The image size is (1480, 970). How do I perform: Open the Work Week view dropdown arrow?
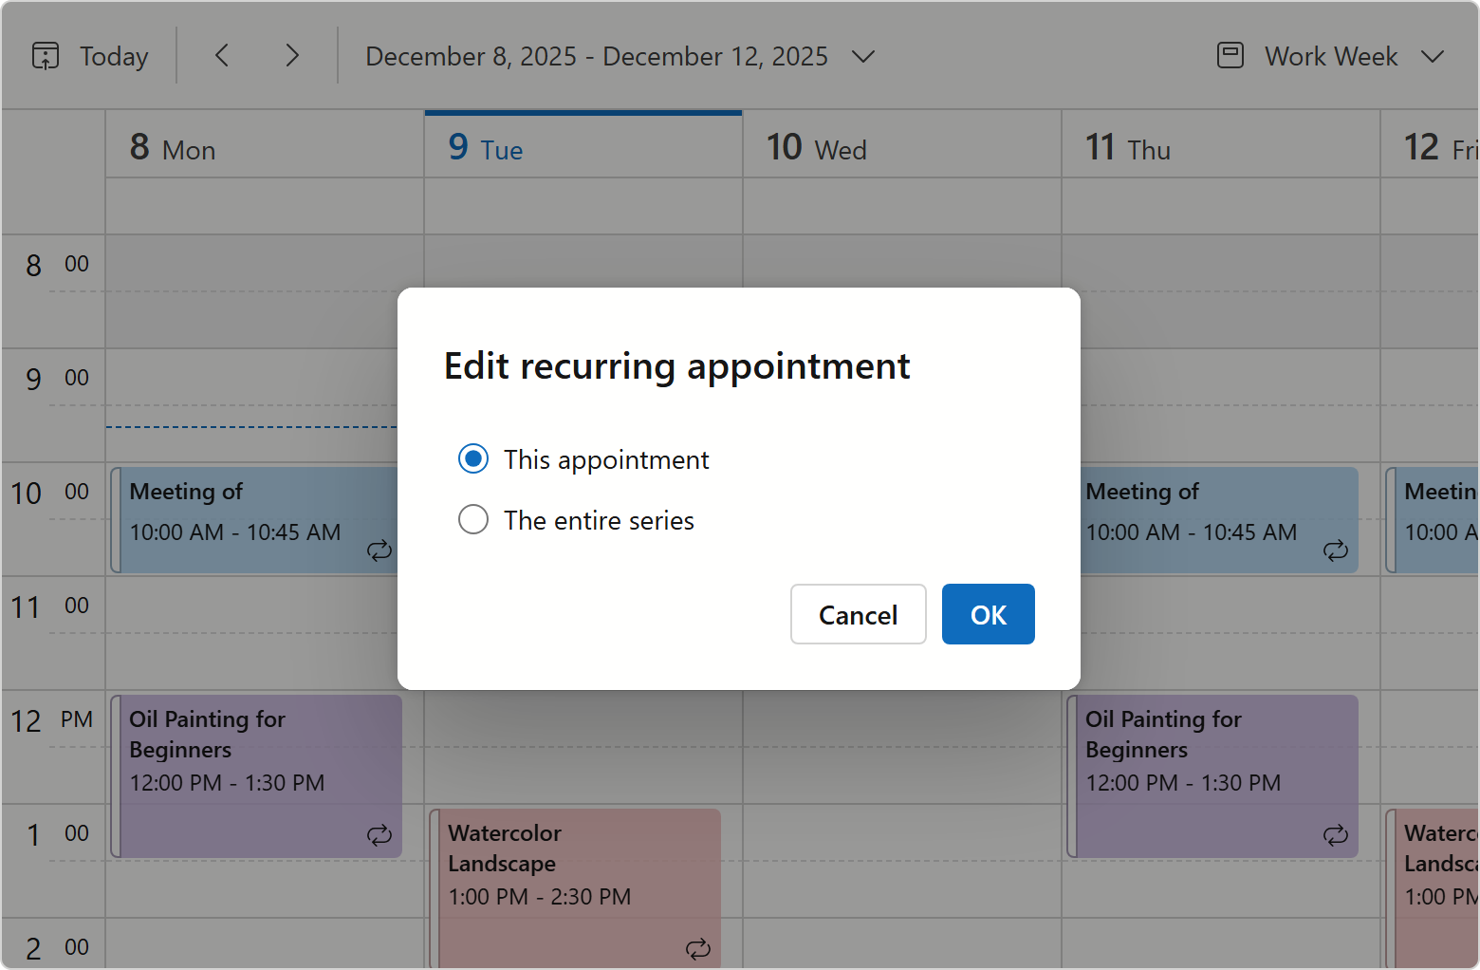[1433, 56]
